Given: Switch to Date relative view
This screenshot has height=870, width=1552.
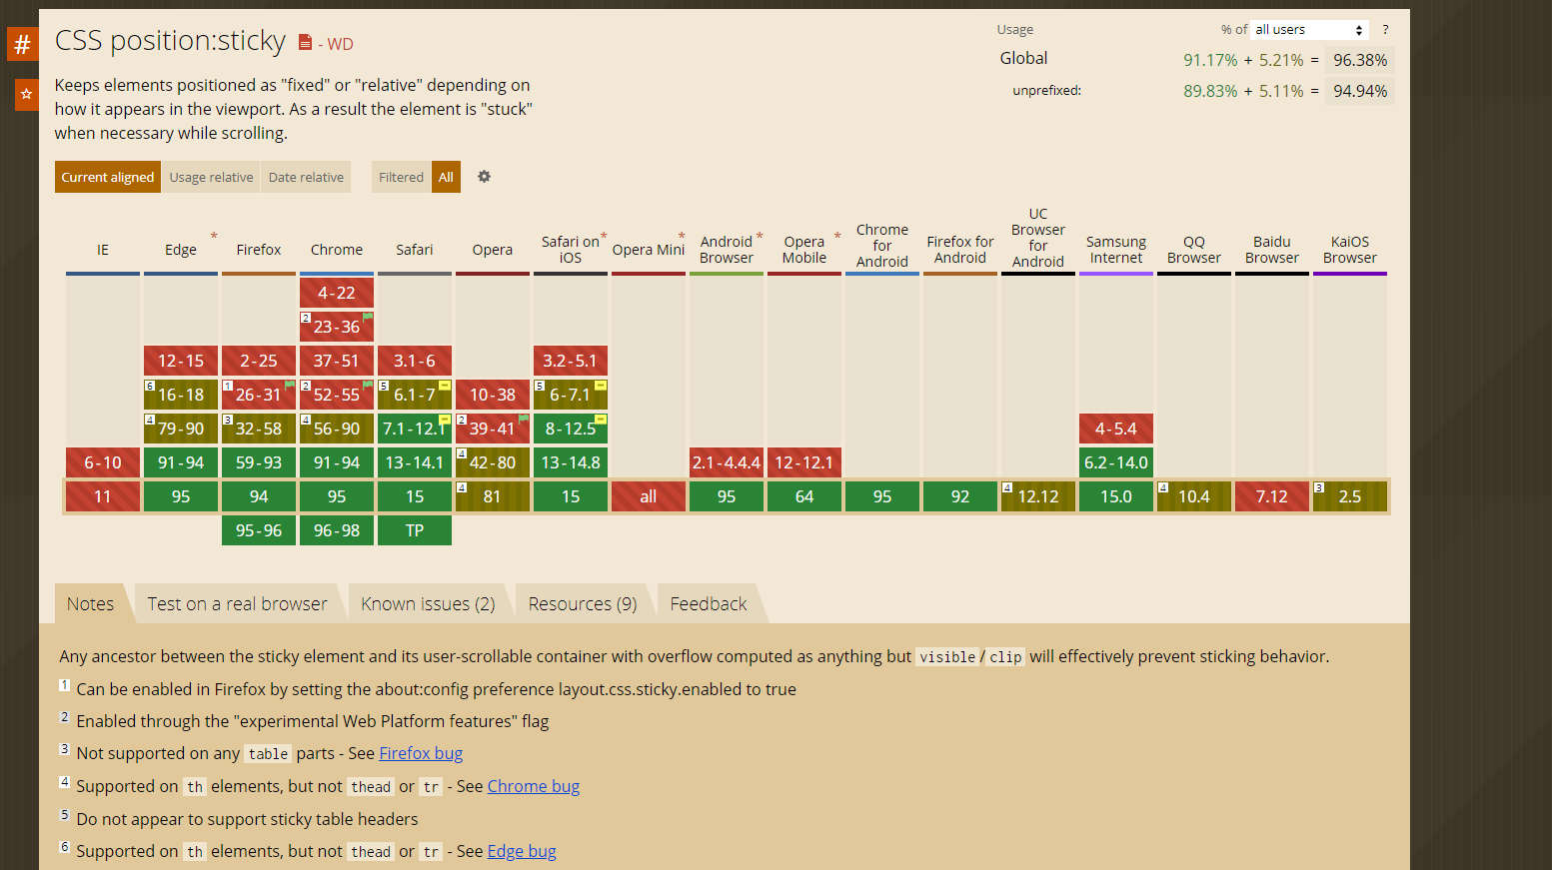Looking at the screenshot, I should (x=306, y=177).
